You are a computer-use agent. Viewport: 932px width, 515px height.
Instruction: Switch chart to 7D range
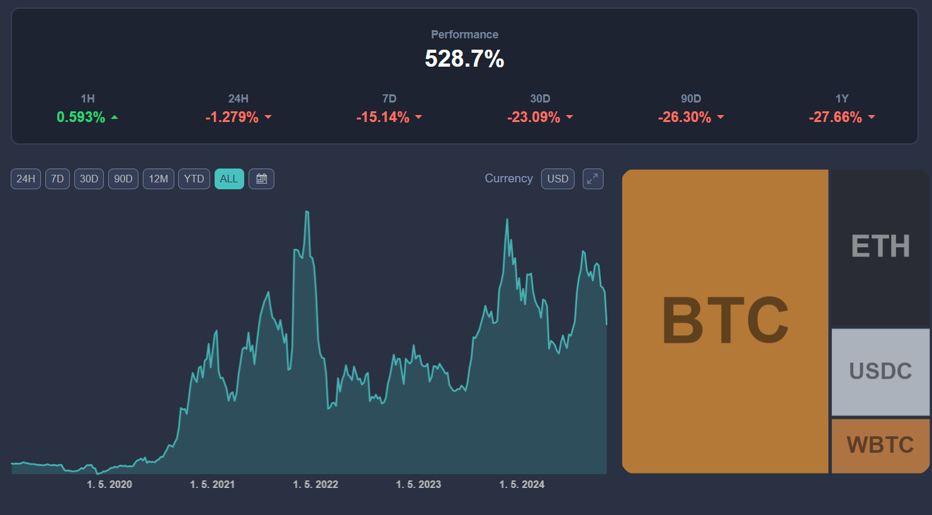click(57, 179)
